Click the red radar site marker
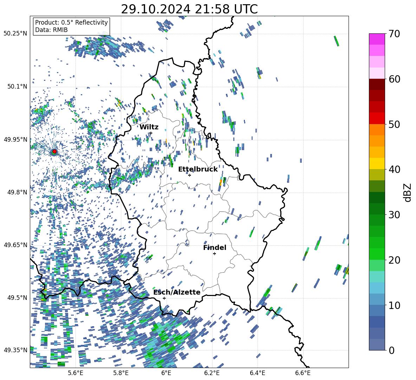 click(54, 151)
